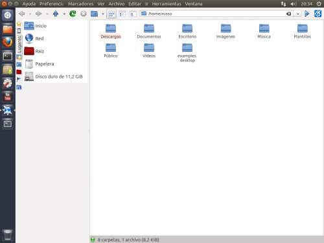Select the Documentos folder
Viewport: 324px width, 243px height.
click(x=149, y=31)
